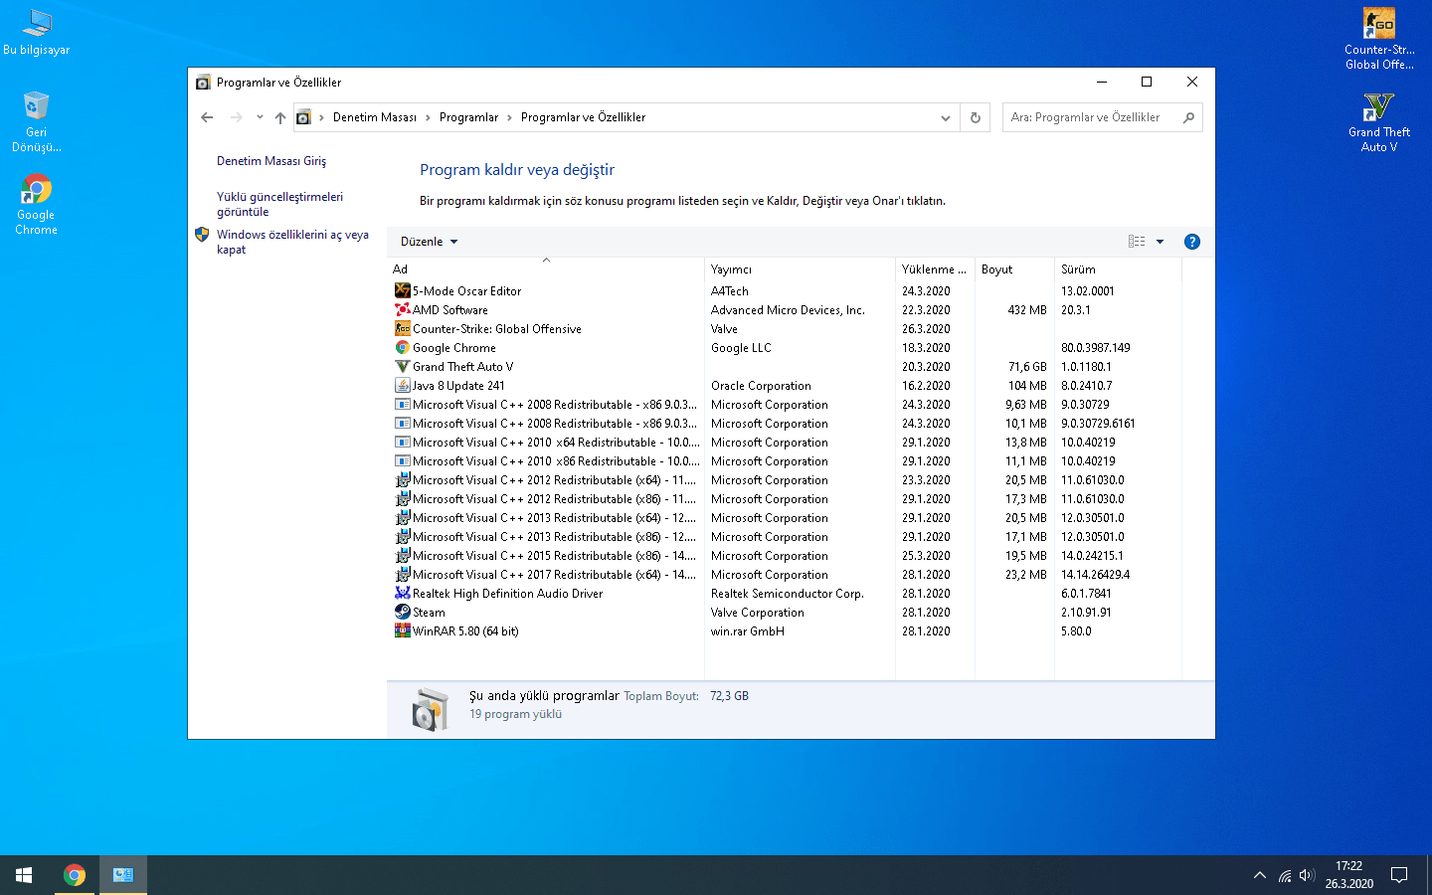This screenshot has height=895, width=1432.
Task: Click the Control Panel taskbar button
Action: point(123,875)
